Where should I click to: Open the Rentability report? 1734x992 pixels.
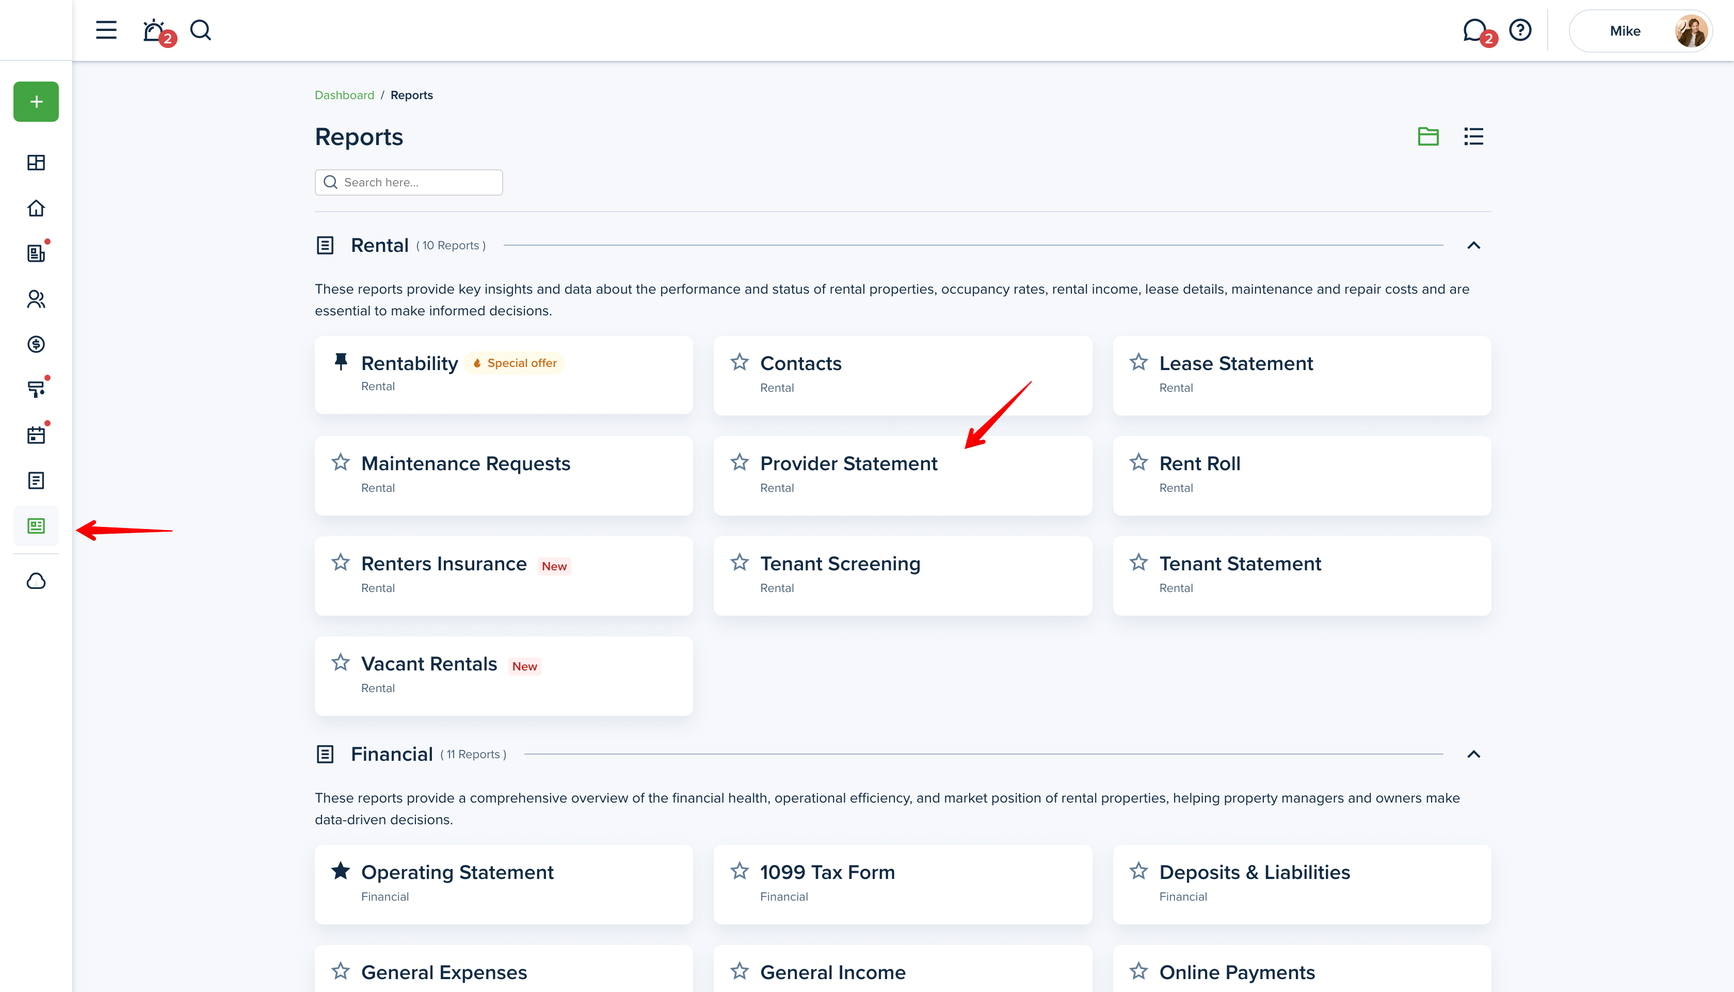point(504,375)
